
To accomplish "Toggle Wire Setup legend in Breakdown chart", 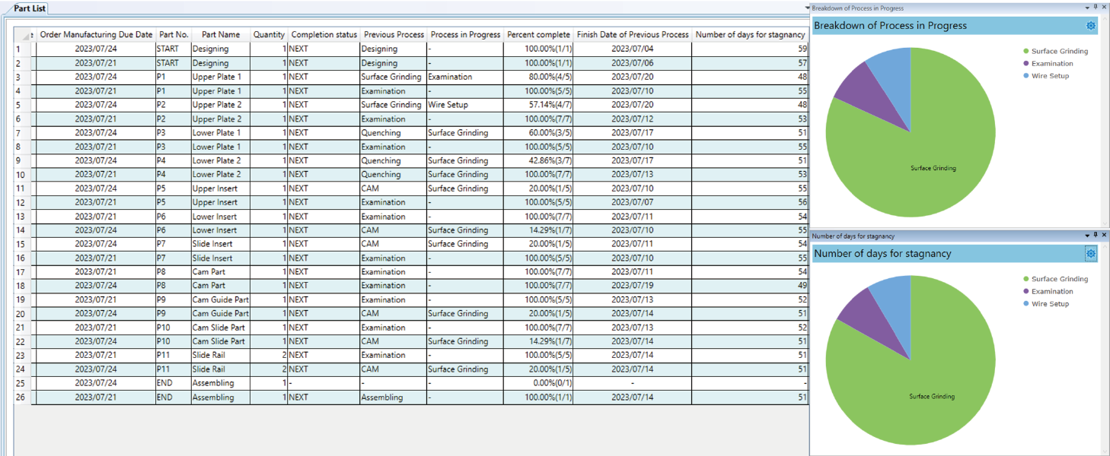I will coord(1046,76).
